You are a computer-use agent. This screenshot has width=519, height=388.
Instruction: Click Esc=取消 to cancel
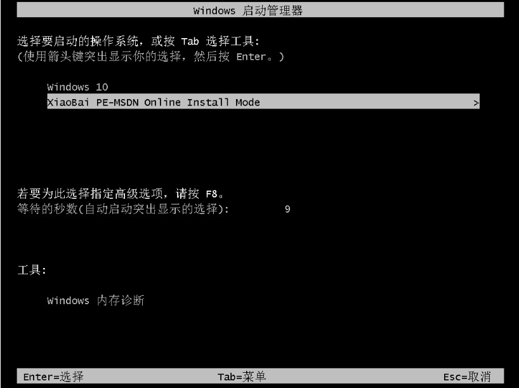click(467, 377)
